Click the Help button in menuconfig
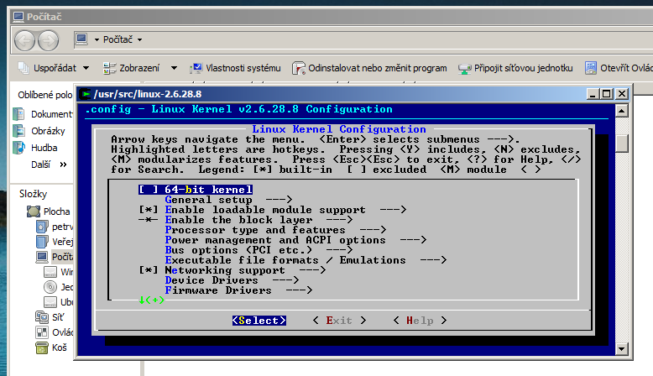 pos(420,321)
